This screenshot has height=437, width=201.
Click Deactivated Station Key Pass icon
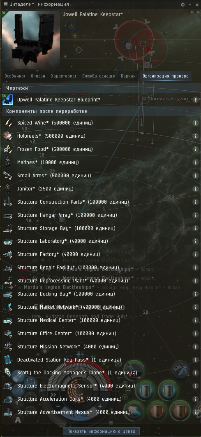click(8, 359)
